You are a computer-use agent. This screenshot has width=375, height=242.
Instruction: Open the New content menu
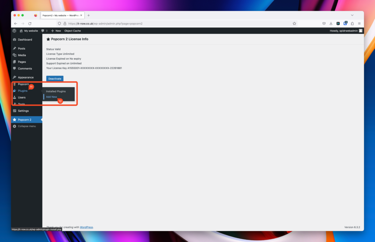point(56,31)
